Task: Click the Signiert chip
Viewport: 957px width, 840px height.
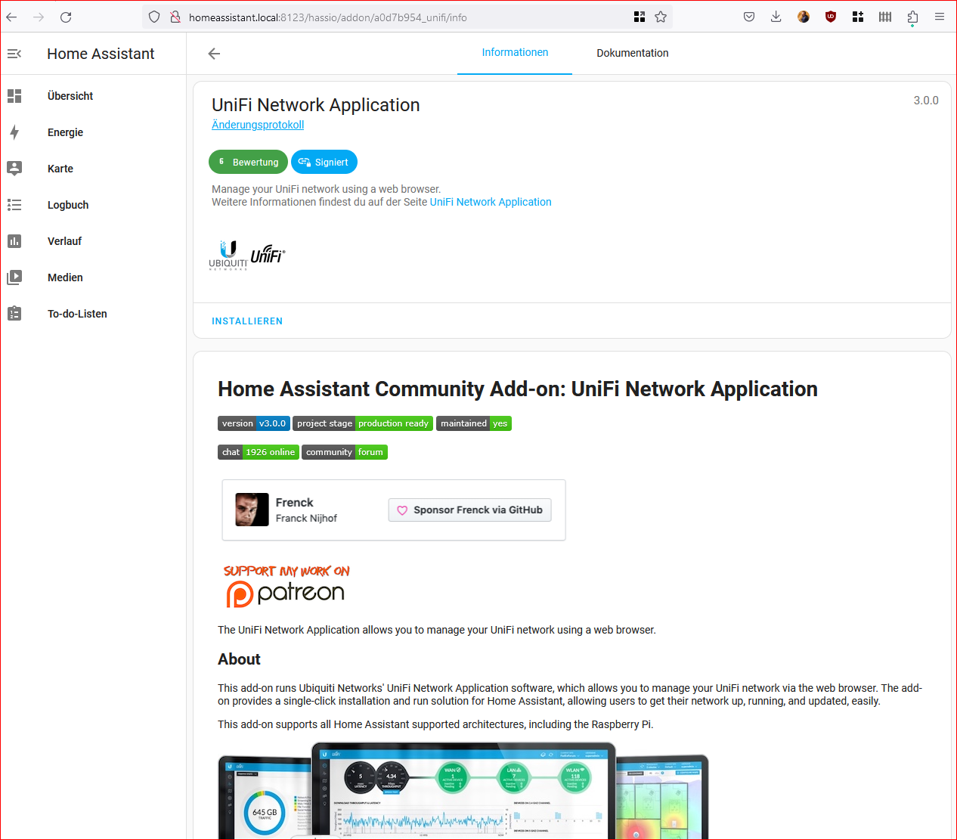Action: click(324, 162)
